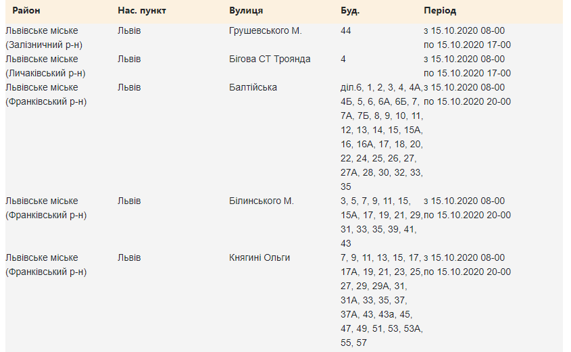
Task: Select Львів in the Балтійська row
Action: pyautogui.click(x=129, y=87)
